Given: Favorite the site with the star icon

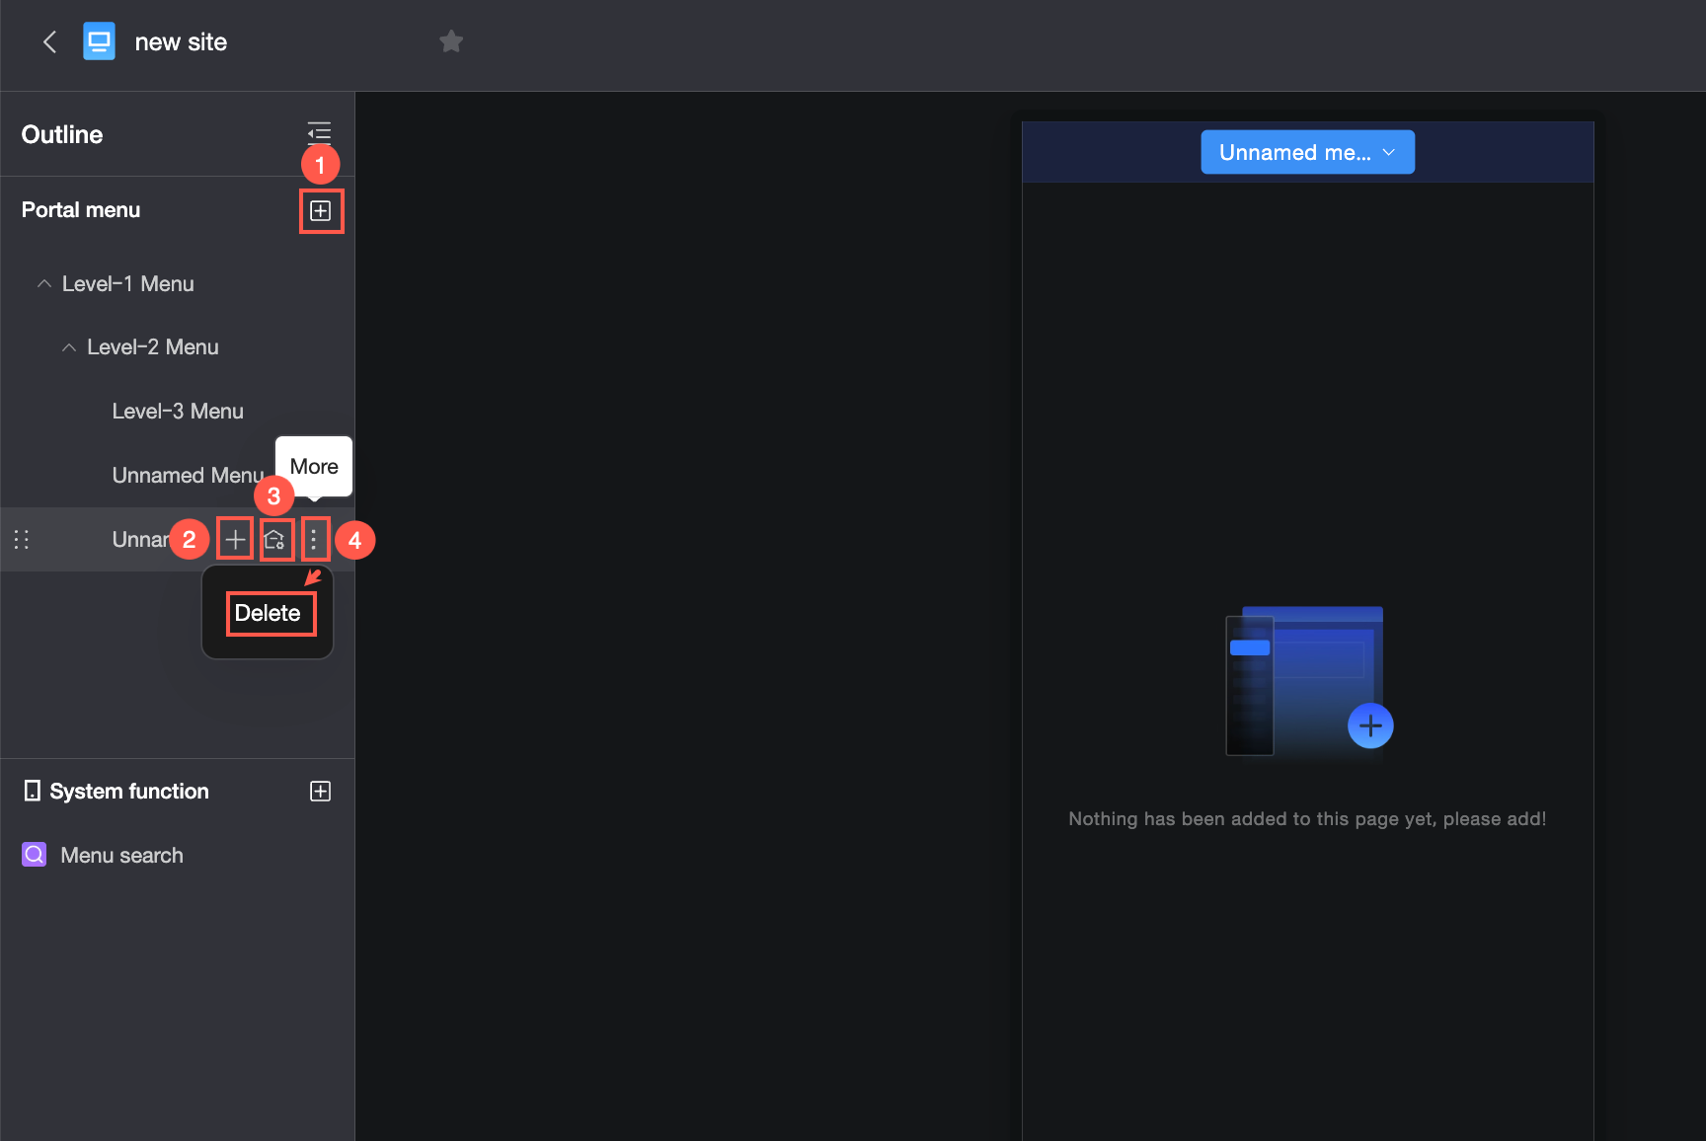Looking at the screenshot, I should (451, 41).
